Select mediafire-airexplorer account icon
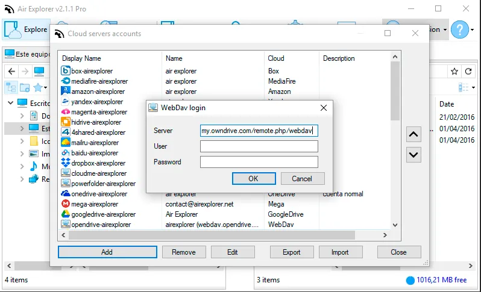481x292 pixels. (65, 81)
